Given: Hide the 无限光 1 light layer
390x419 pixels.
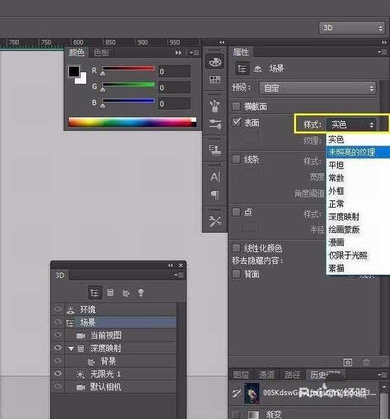Looking at the screenshot, I should 58,374.
